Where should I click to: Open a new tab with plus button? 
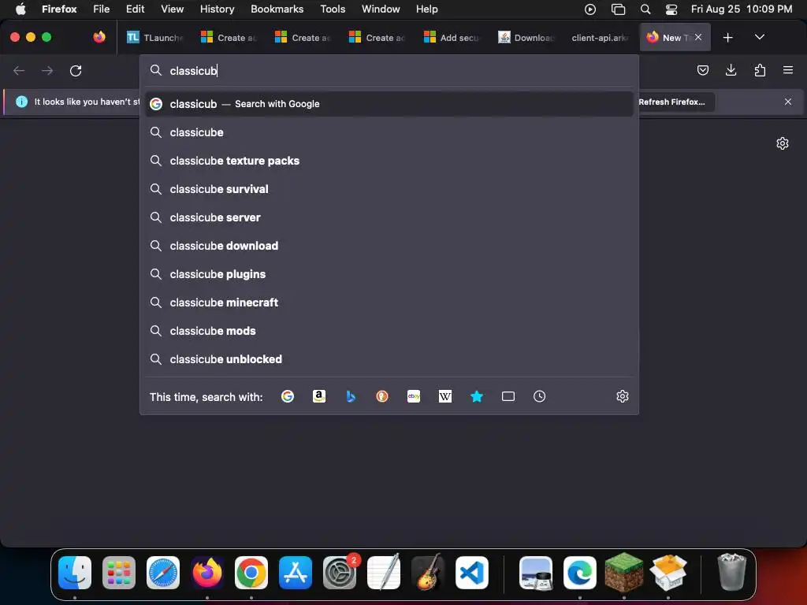pyautogui.click(x=727, y=38)
